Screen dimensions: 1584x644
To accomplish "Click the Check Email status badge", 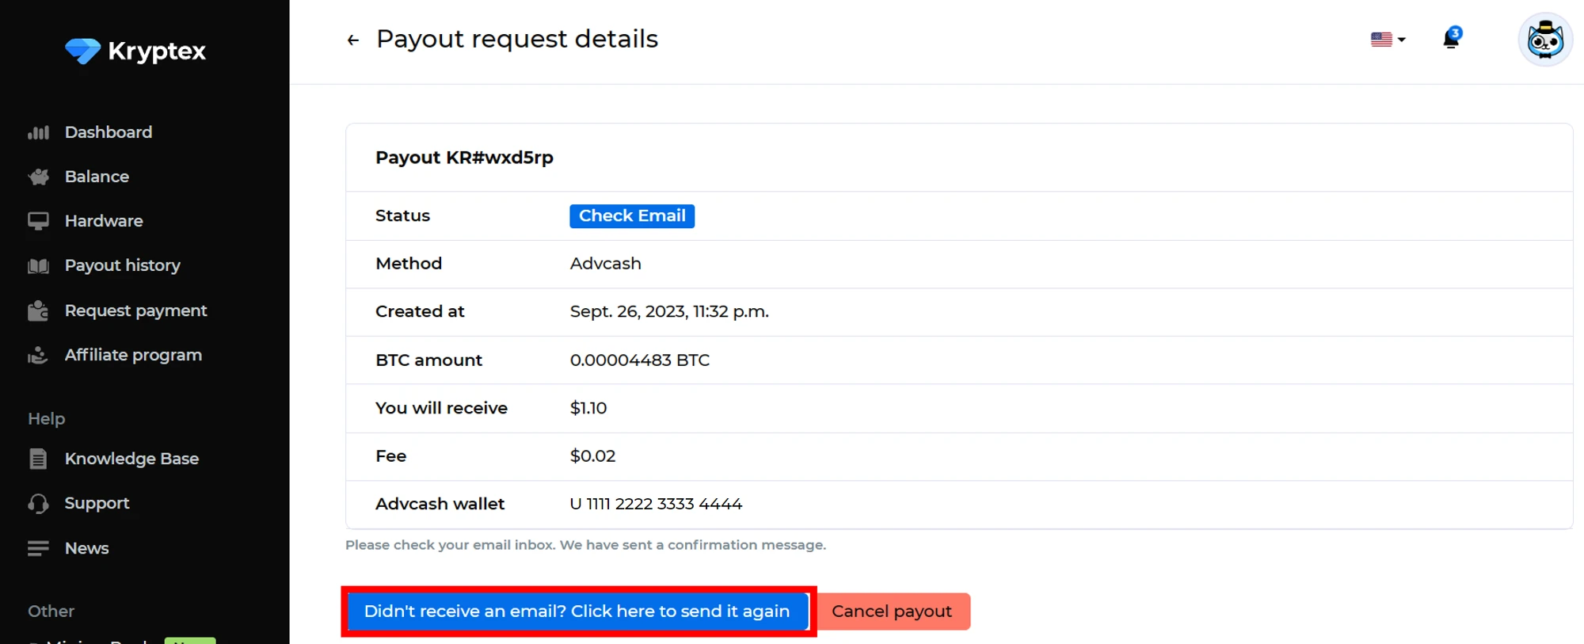I will click(x=631, y=216).
